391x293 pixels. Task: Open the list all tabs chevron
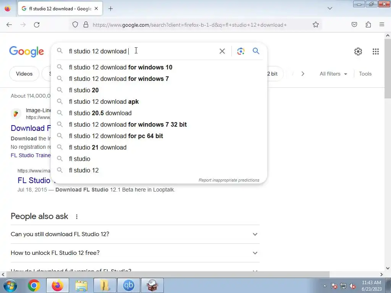[330, 8]
